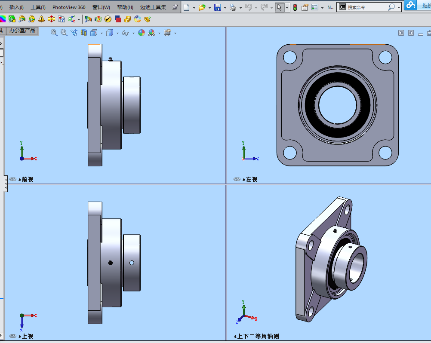Screen dimensions: 431x343
Task: Click the View Orientation cube icon
Action: 94,33
